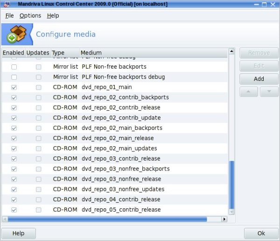This screenshot has height=241, width=280.
Task: Toggle Enabled for dvd_repo_03_nonfree_backports
Action: tap(14, 169)
